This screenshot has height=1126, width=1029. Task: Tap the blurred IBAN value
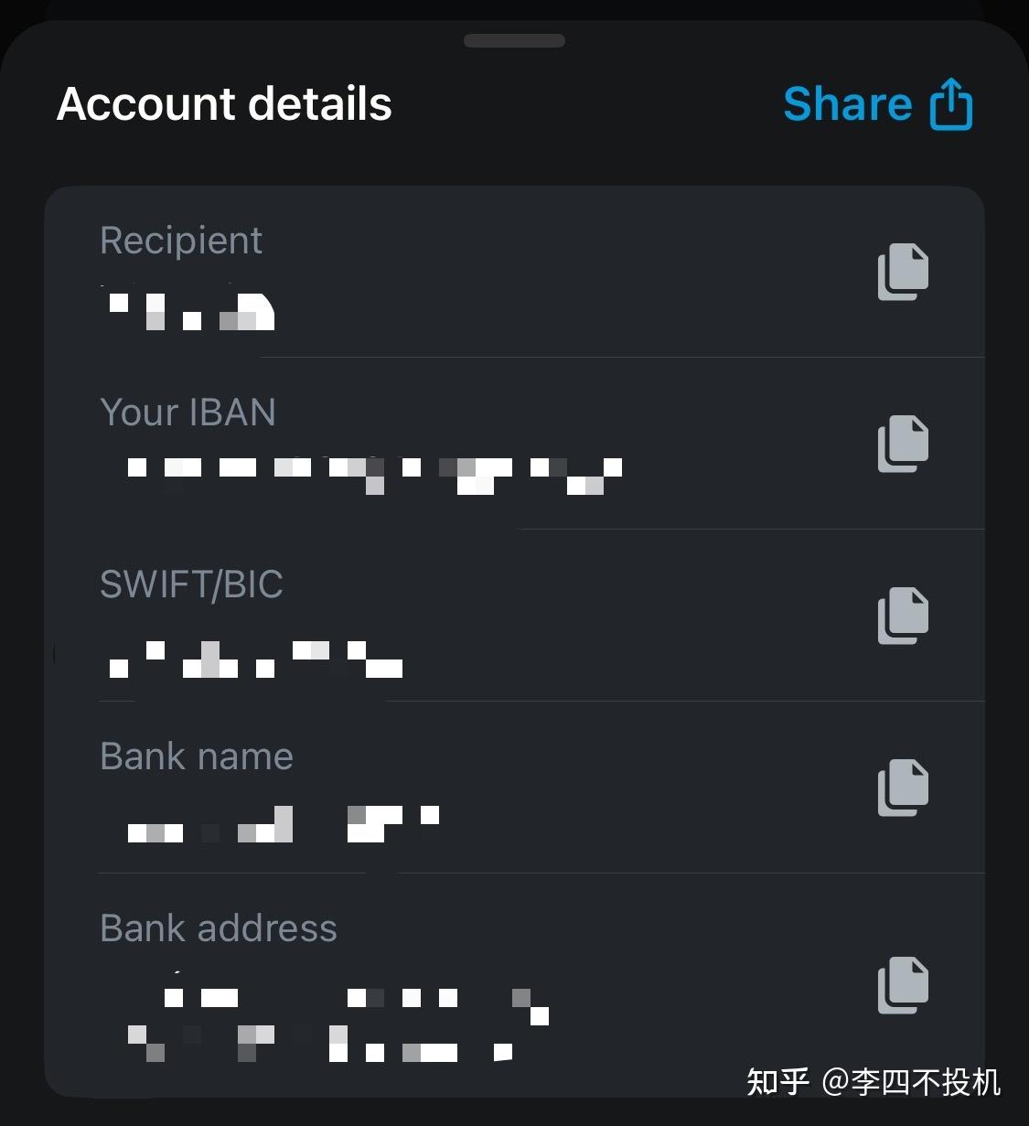click(x=375, y=473)
